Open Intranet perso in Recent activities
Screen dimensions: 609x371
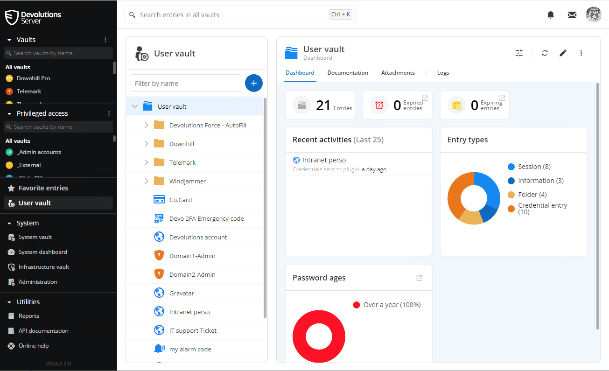coord(324,160)
